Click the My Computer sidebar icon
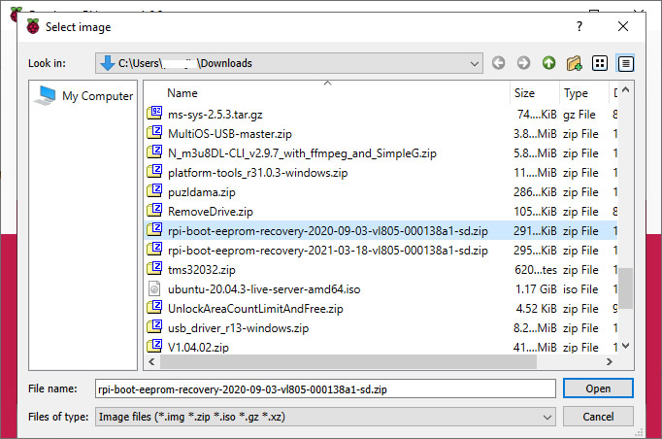This screenshot has height=439, width=662. click(46, 95)
